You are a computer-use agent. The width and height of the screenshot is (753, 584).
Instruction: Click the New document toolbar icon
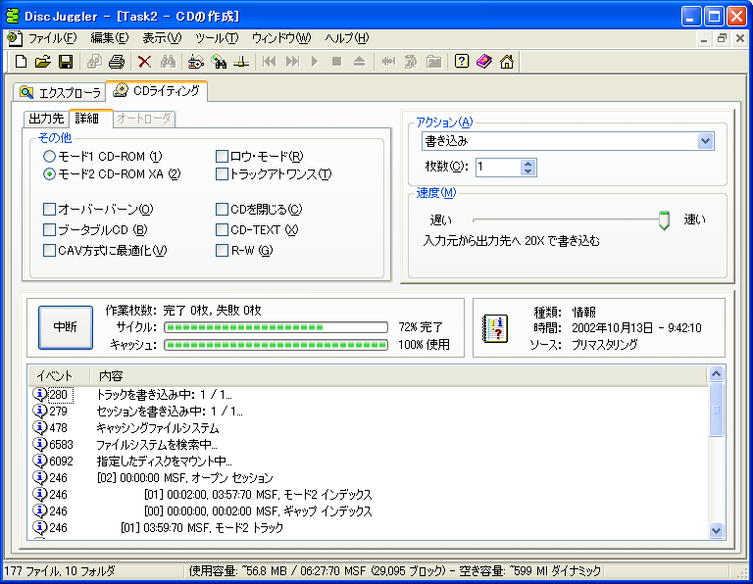(x=21, y=62)
